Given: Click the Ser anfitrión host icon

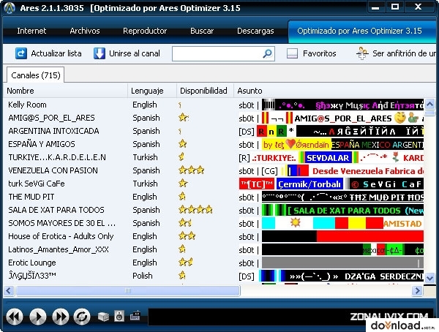Looking at the screenshot, I should coord(362,53).
